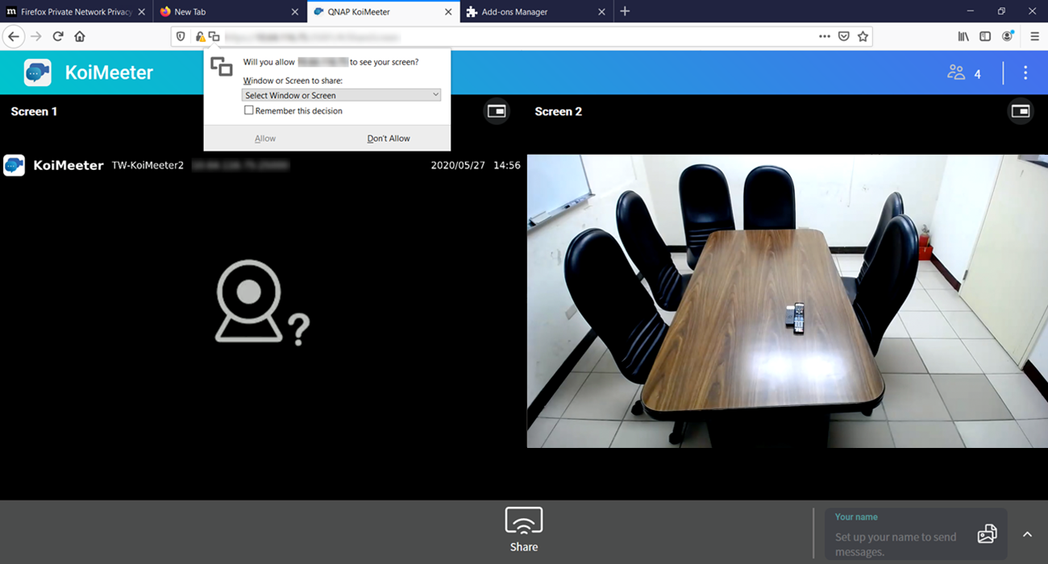The height and width of the screenshot is (564, 1048).
Task: Open Firefox hamburger application menu
Action: coord(1034,36)
